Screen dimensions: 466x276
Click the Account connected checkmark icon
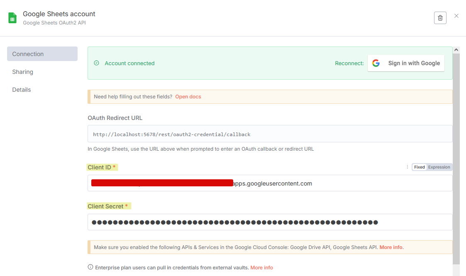click(x=97, y=63)
